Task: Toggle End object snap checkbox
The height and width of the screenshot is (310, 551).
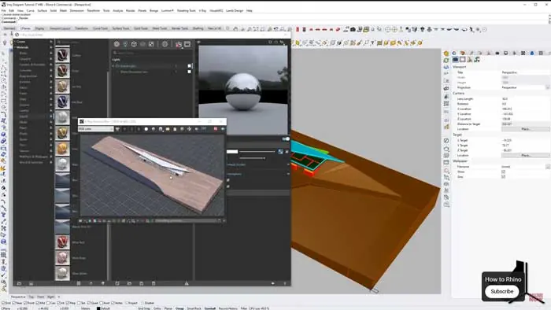Action: pyautogui.click(x=3, y=303)
